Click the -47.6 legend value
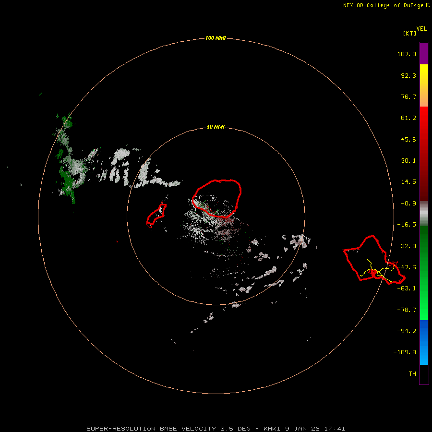The width and height of the screenshot is (432, 432). (407, 267)
